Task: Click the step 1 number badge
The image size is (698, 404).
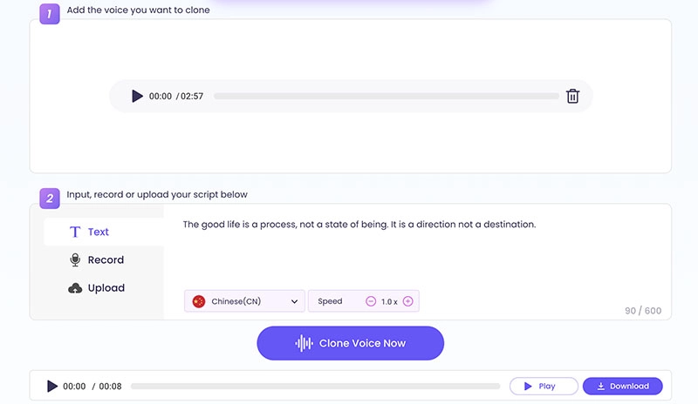Action: [x=50, y=14]
